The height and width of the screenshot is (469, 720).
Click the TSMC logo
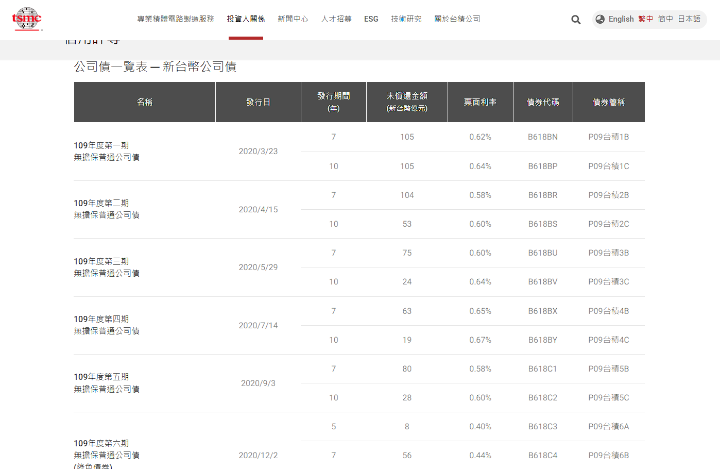coord(27,19)
